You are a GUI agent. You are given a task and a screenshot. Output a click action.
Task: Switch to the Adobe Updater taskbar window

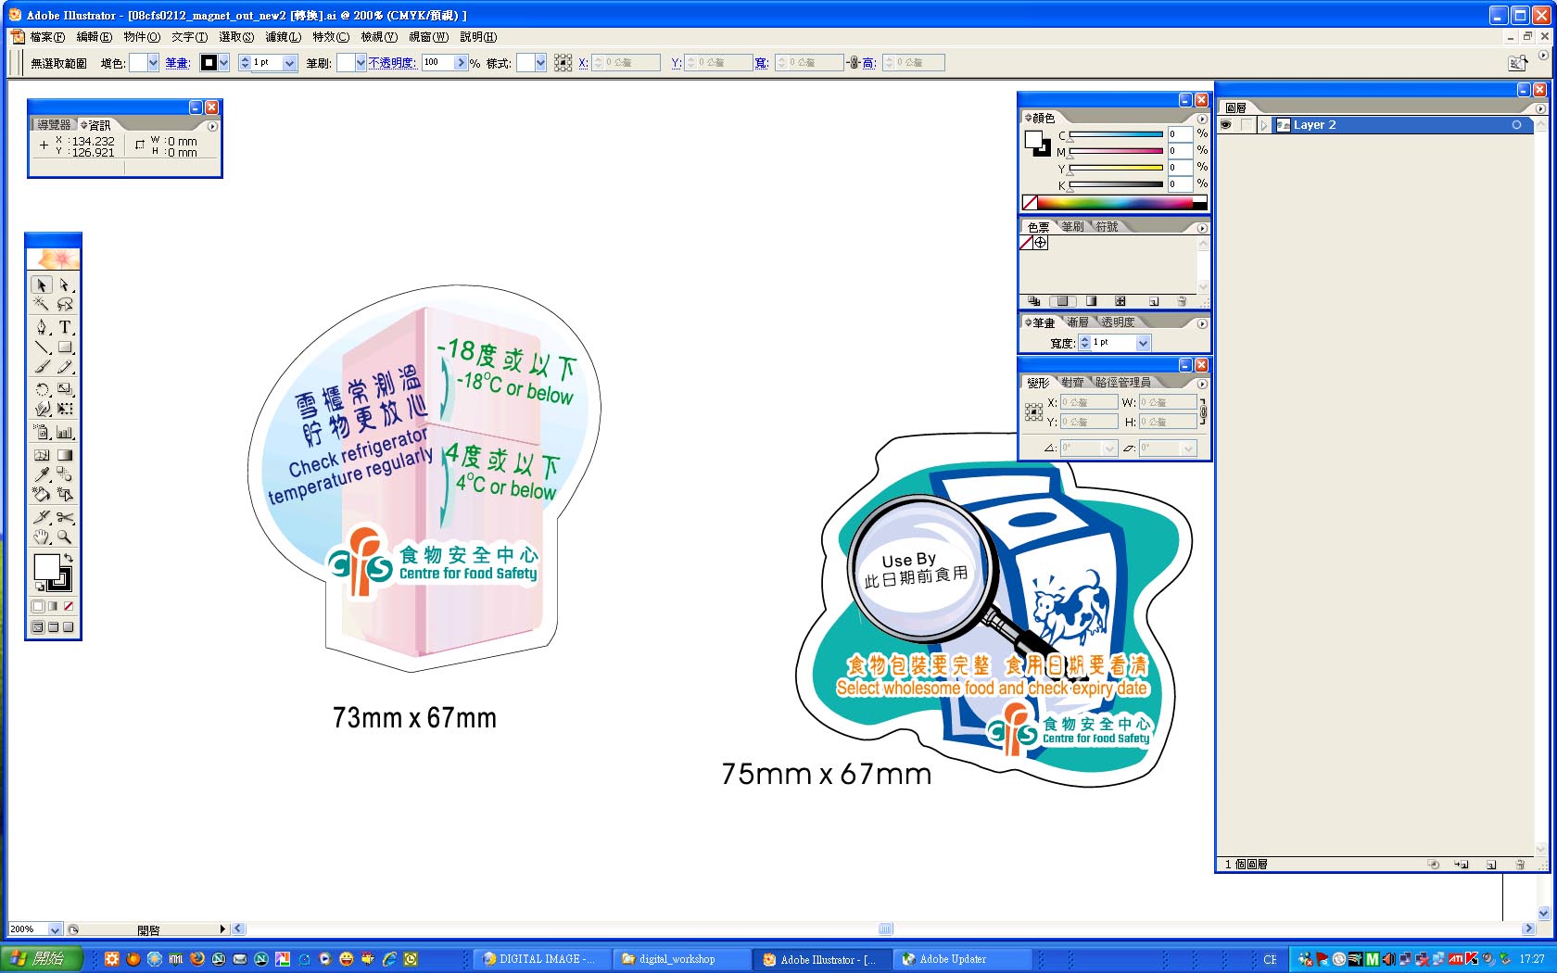pyautogui.click(x=962, y=959)
